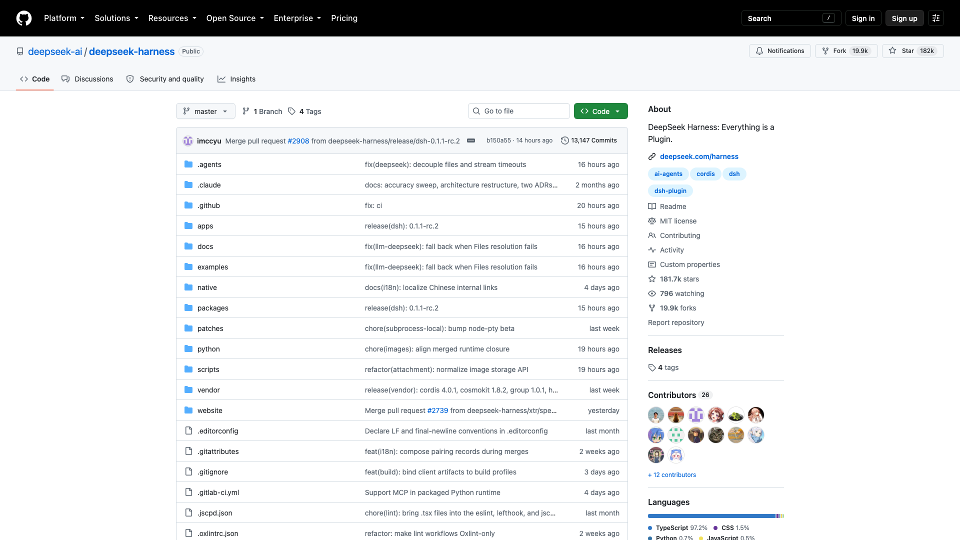
Task: Open pull request #2908 link
Action: pyautogui.click(x=298, y=141)
